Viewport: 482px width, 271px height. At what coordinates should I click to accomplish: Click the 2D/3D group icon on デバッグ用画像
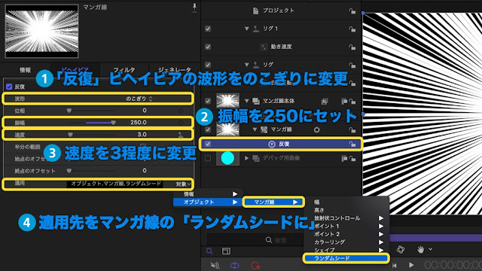[344, 158]
